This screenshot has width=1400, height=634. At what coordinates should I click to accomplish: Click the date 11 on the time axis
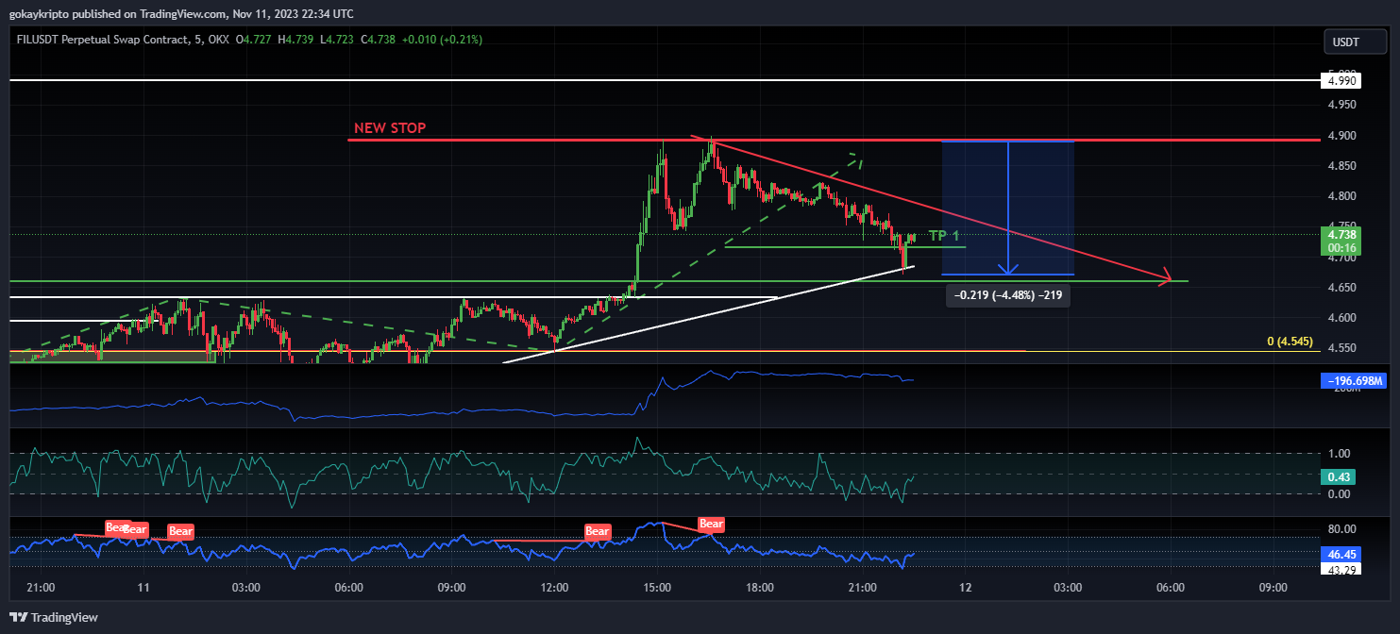coord(143,587)
